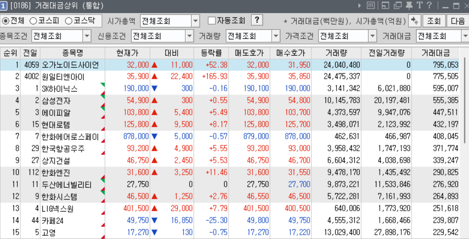The width and height of the screenshot is (469, 239).
Task: Select the 상지건설 stock name
Action: [x=56, y=161]
